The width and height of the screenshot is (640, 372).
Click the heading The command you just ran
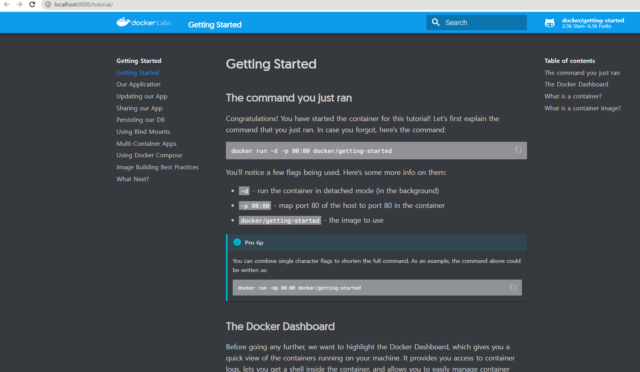point(289,98)
